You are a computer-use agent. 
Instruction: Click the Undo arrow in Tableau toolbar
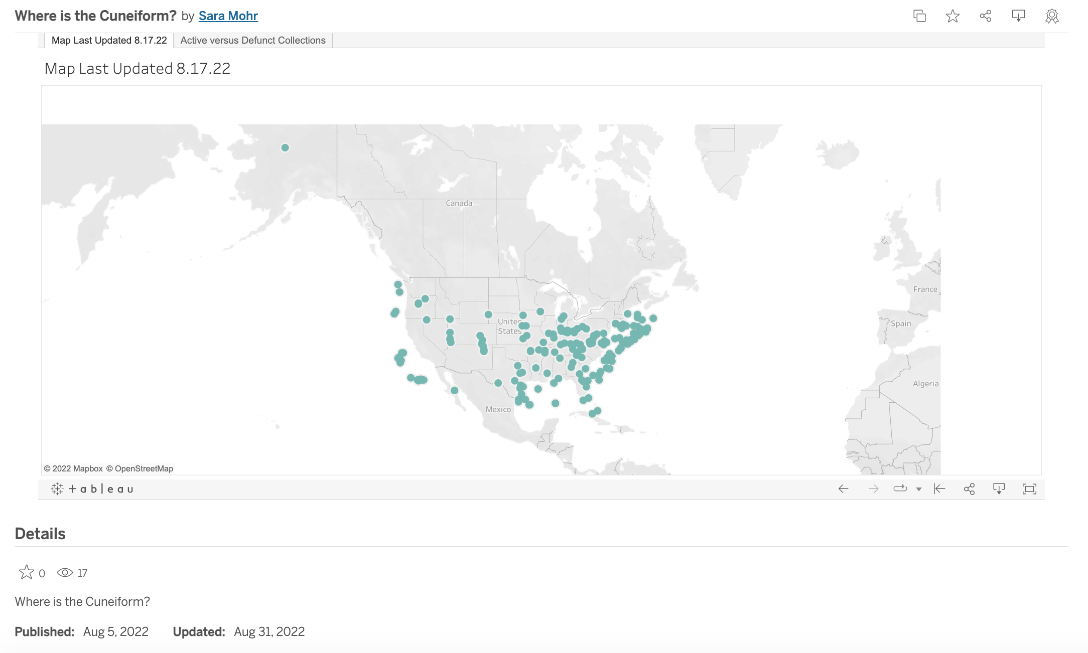[843, 489]
